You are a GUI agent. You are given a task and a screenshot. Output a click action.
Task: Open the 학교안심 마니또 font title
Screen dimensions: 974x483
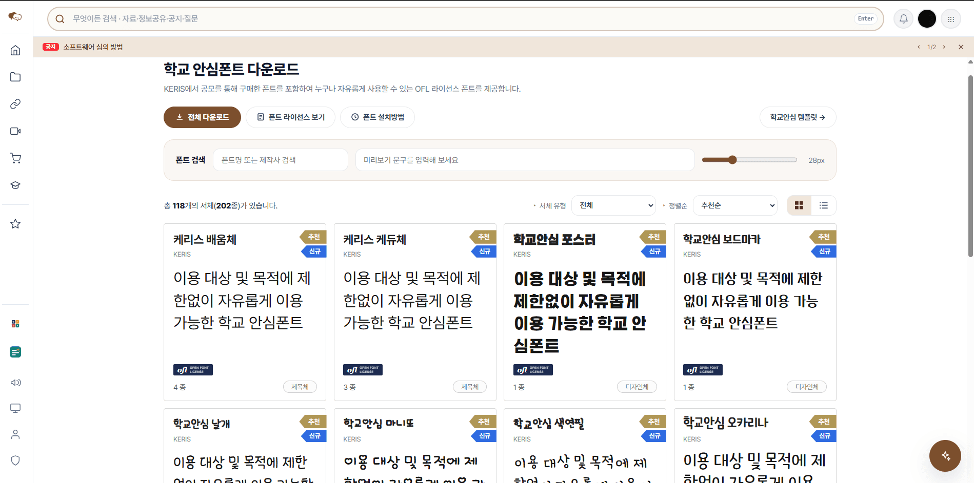pyautogui.click(x=379, y=423)
